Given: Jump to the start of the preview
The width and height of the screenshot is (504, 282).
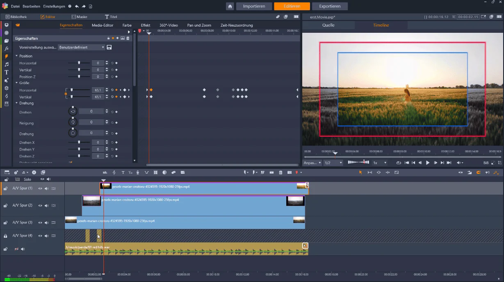Looking at the screenshot, I should pyautogui.click(x=407, y=163).
